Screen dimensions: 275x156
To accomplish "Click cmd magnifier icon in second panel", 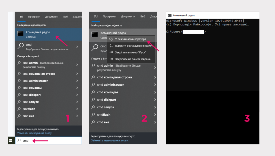I will pyautogui.click(x=95, y=48).
